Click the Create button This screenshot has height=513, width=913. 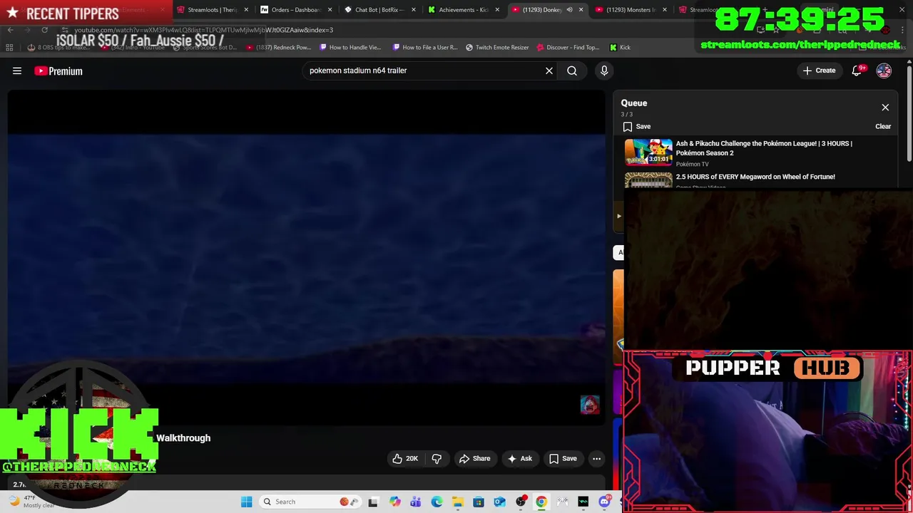tap(819, 71)
